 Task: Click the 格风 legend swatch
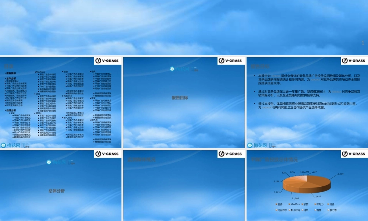(302, 210)
